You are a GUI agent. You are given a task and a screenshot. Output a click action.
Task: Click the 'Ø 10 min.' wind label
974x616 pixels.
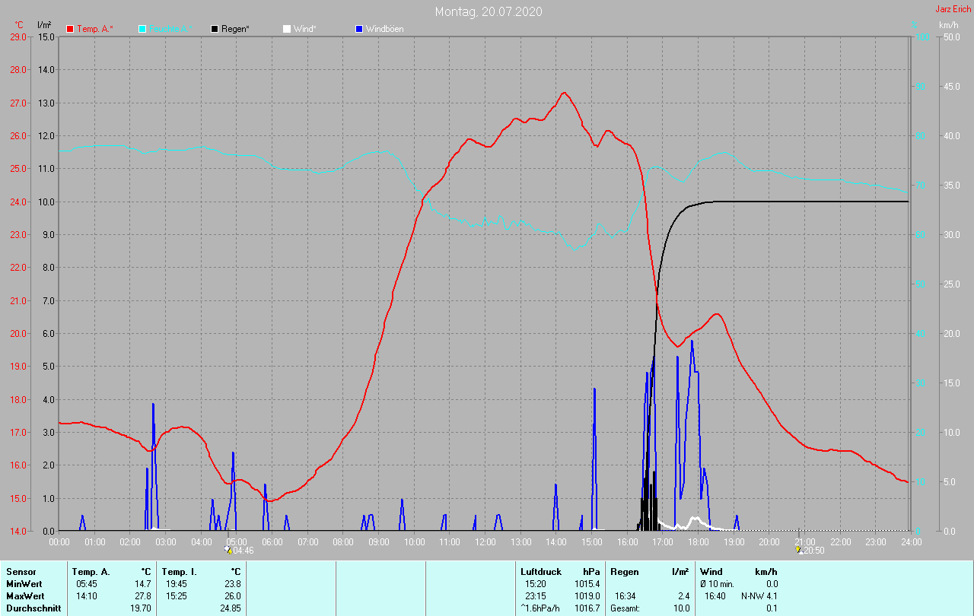[x=718, y=583]
